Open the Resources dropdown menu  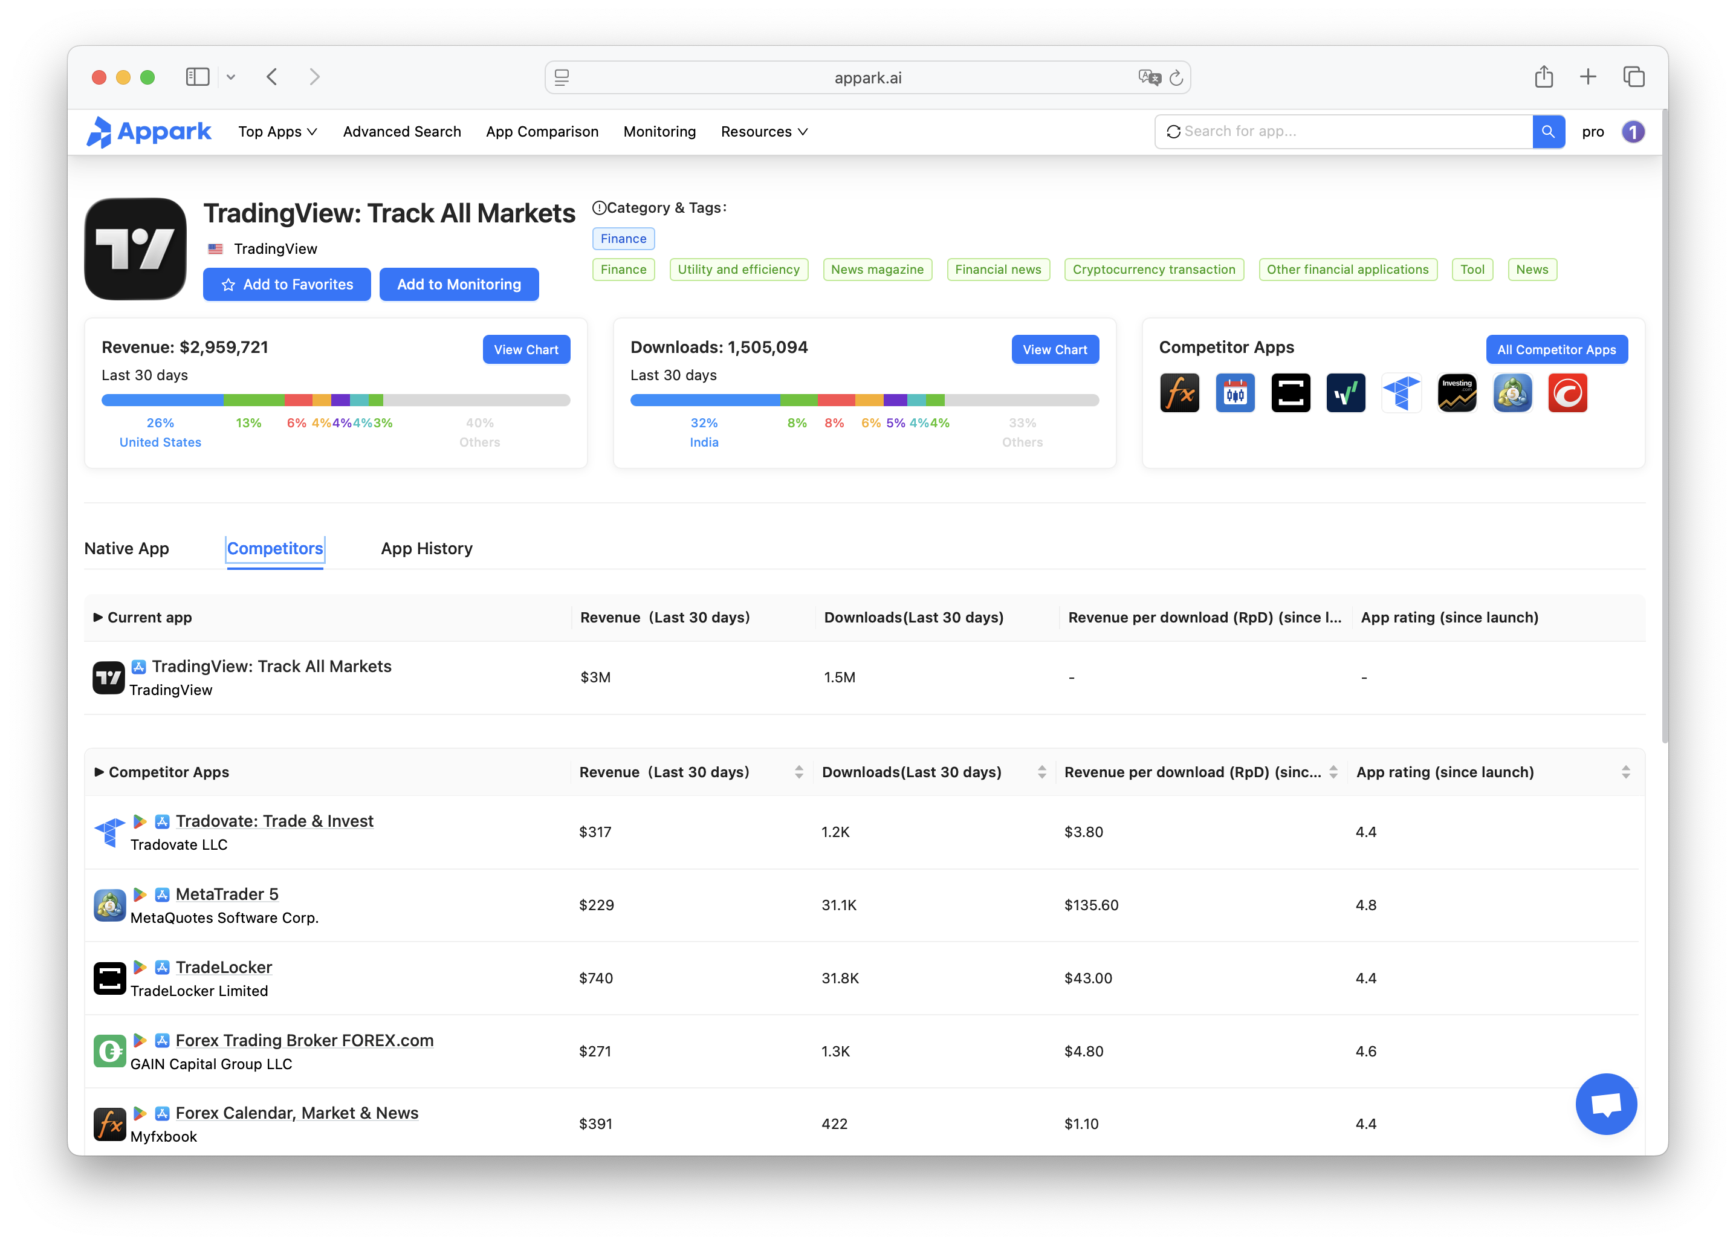click(763, 131)
